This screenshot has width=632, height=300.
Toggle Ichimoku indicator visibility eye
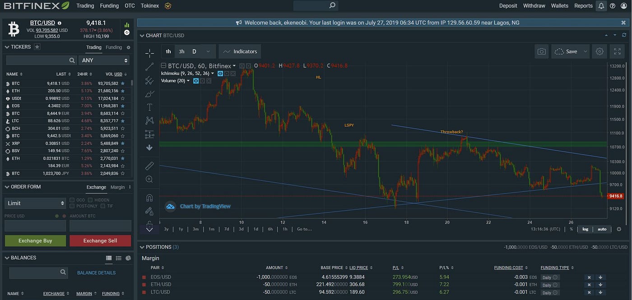(x=220, y=73)
